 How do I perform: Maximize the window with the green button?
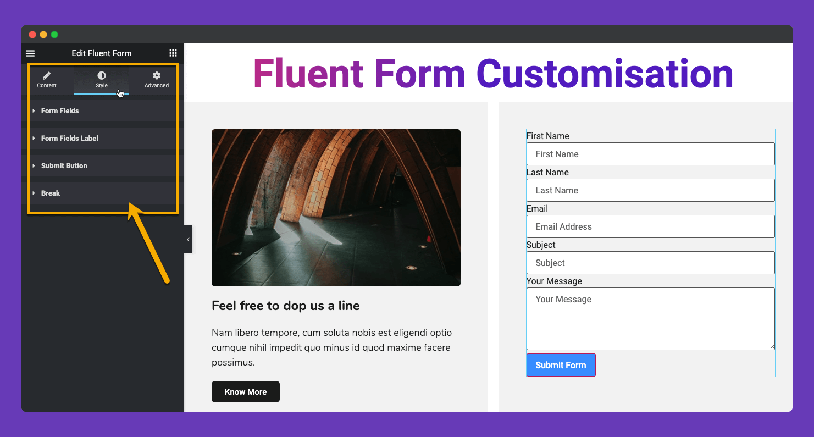(54, 35)
